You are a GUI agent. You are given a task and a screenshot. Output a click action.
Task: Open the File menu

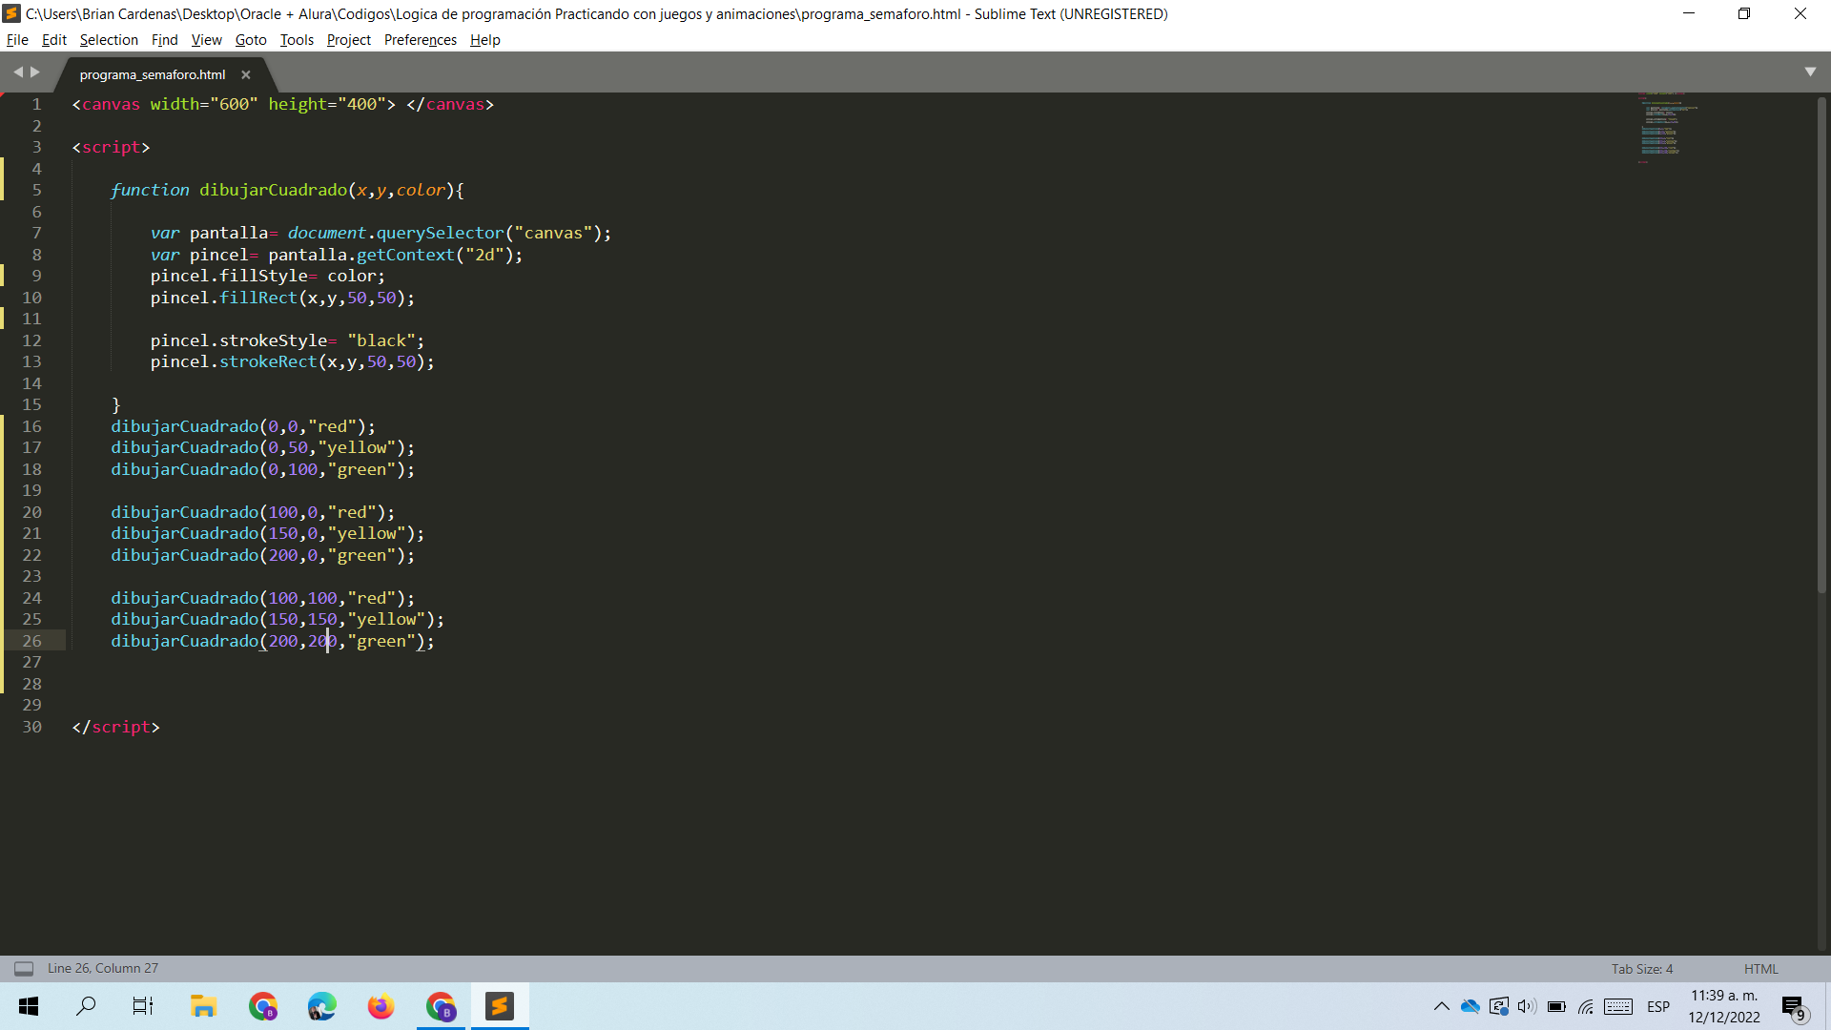[17, 40]
